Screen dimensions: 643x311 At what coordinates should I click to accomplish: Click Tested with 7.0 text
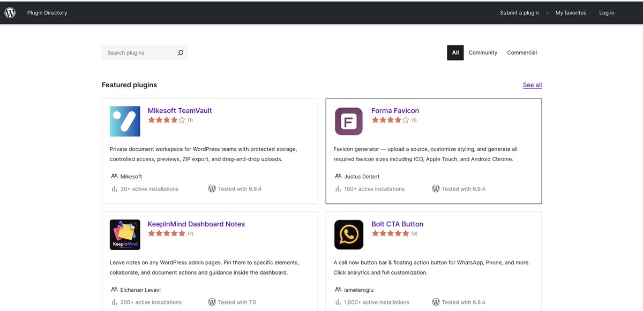click(x=237, y=302)
